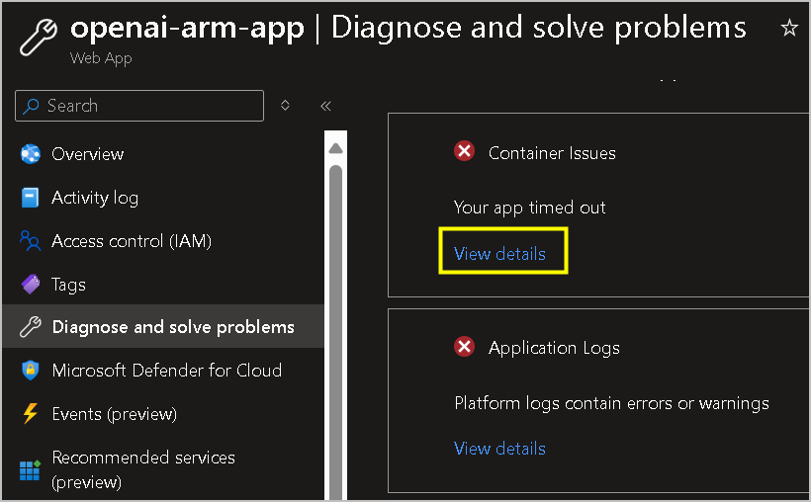This screenshot has height=502, width=811.
Task: Click the Activity log icon
Action: click(x=31, y=198)
